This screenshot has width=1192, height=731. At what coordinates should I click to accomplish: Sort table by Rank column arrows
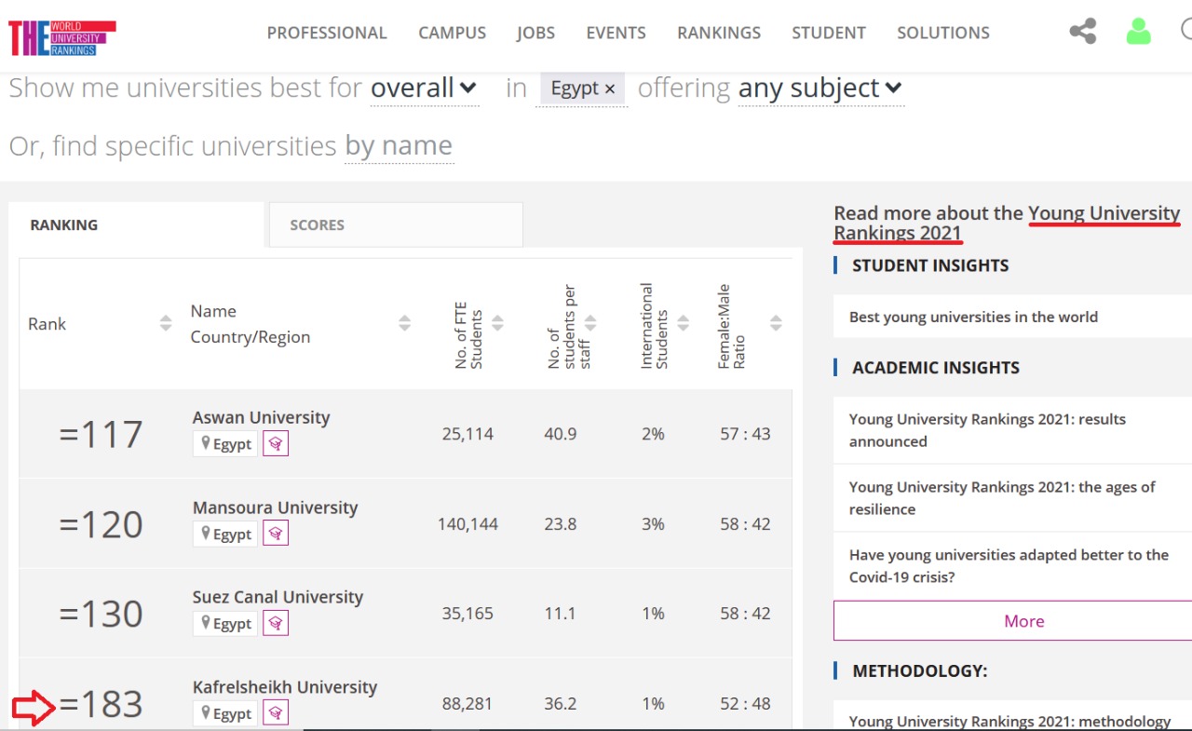click(x=166, y=323)
